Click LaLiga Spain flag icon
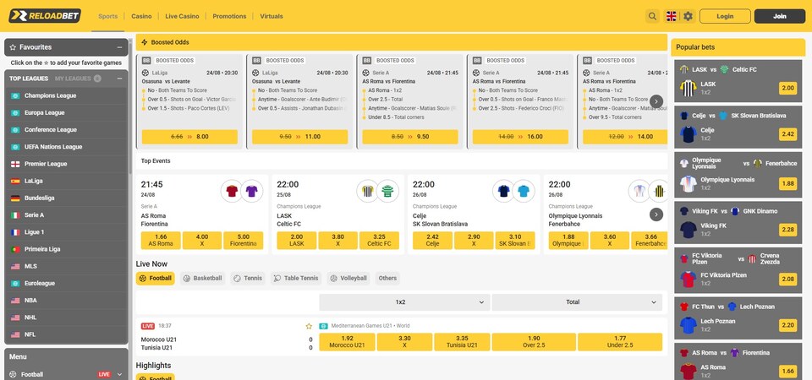Viewport: 812px width, 380px height. pos(15,181)
